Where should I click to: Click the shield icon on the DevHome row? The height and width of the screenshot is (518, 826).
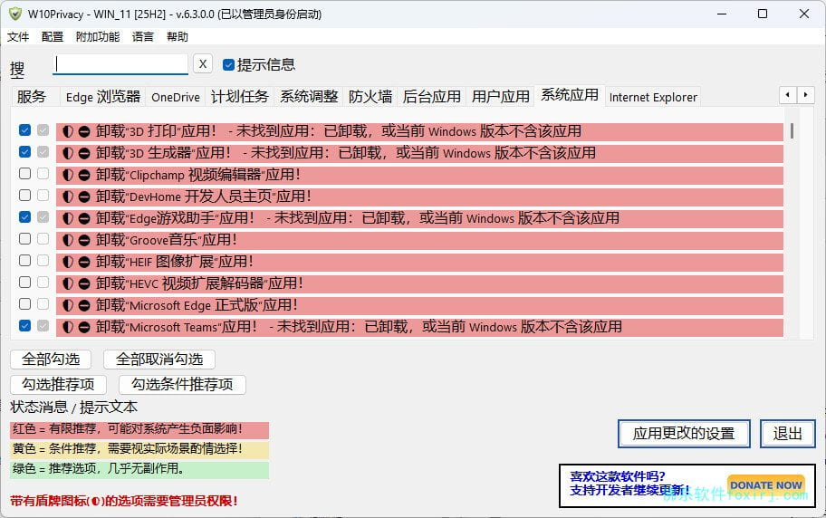tap(67, 197)
